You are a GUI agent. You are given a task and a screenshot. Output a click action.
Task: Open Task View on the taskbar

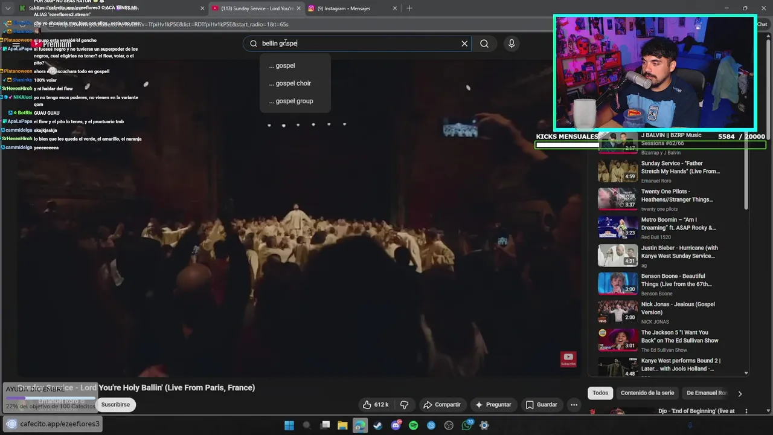pos(326,425)
